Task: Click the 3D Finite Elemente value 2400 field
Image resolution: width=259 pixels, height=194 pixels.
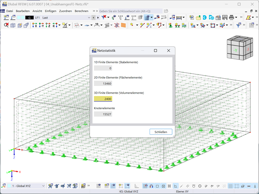Action: tap(103, 99)
